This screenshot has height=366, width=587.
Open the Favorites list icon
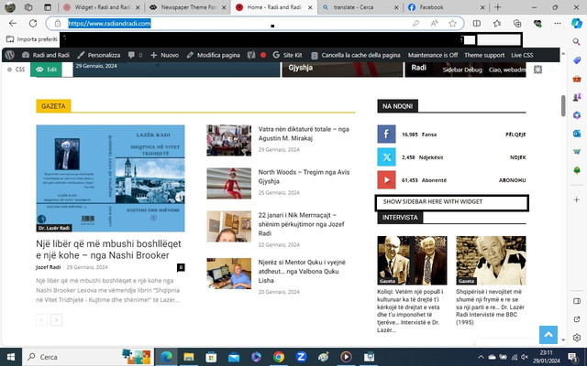pyautogui.click(x=497, y=23)
